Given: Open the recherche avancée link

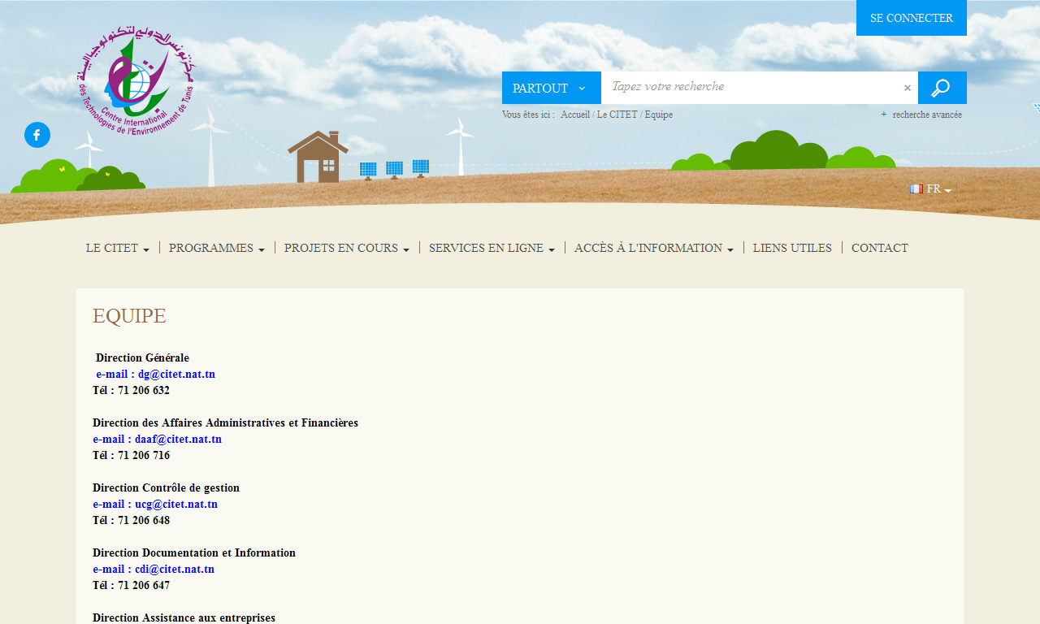Looking at the screenshot, I should pos(927,115).
